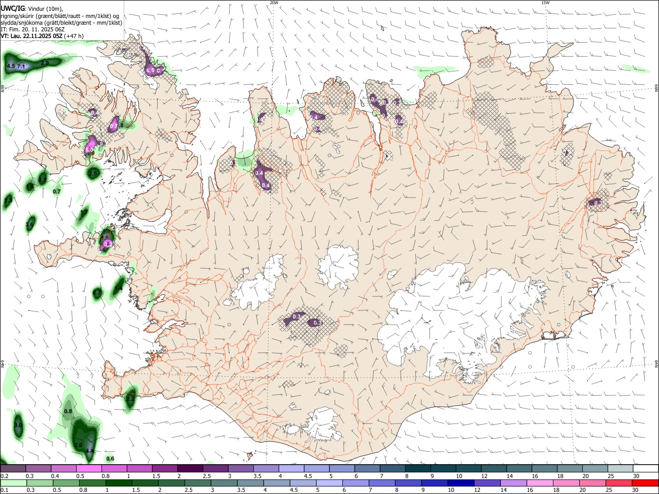The image size is (659, 494).
Task: Click the '3.6' rain value in the west
Action: point(29,224)
